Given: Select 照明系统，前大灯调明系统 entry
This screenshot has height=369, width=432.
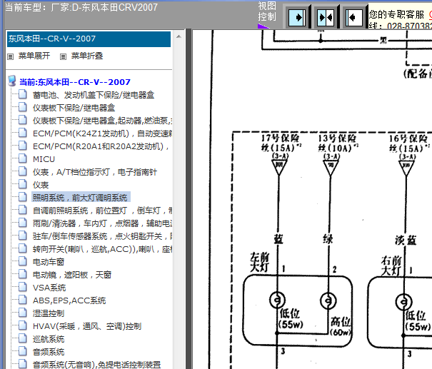Looking at the screenshot, I should [x=80, y=198].
